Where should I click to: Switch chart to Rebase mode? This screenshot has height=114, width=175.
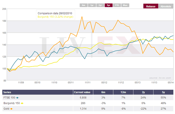[x=151, y=6]
